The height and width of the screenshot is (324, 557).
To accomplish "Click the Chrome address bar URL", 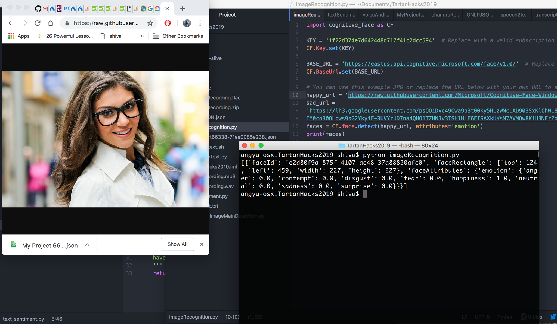I will (x=106, y=23).
